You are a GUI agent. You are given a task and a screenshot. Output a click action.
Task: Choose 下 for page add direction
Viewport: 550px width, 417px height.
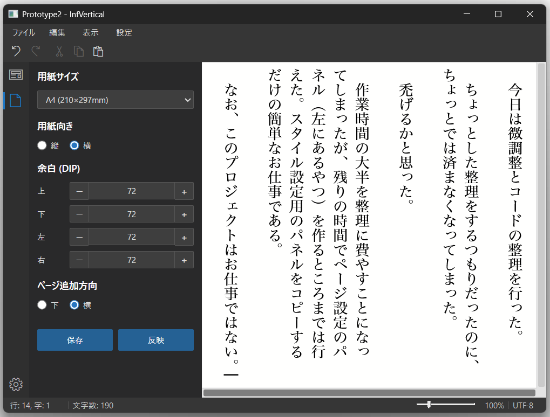pyautogui.click(x=42, y=305)
